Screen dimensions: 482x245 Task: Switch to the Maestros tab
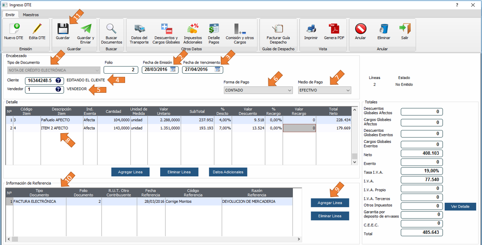coord(31,15)
